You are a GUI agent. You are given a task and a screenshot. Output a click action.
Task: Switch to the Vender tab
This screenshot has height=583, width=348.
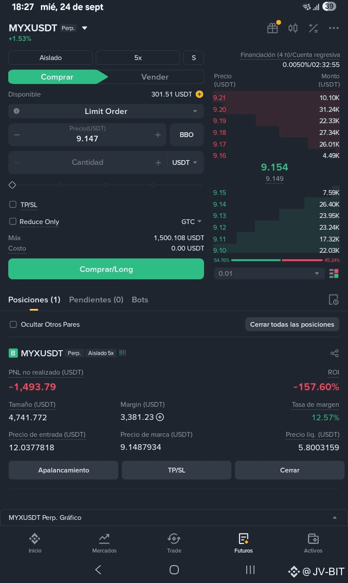point(155,77)
